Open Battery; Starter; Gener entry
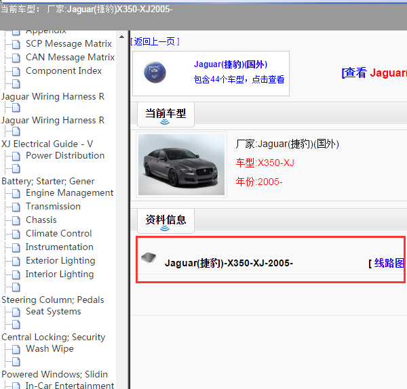407x389 pixels. tap(48, 181)
